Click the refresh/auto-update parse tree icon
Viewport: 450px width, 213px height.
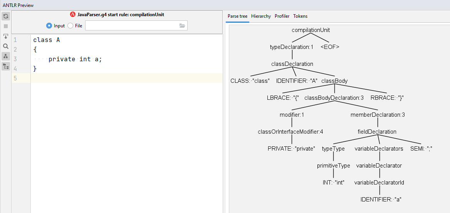tap(6, 16)
